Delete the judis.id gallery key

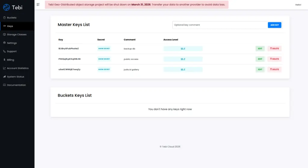click(x=274, y=70)
